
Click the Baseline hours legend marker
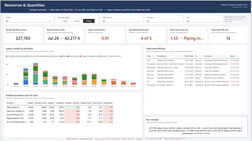pyautogui.click(x=109, y=56)
